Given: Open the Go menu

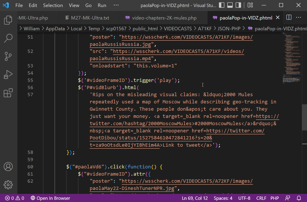Looking at the screenshot, I should [x=89, y=5].
